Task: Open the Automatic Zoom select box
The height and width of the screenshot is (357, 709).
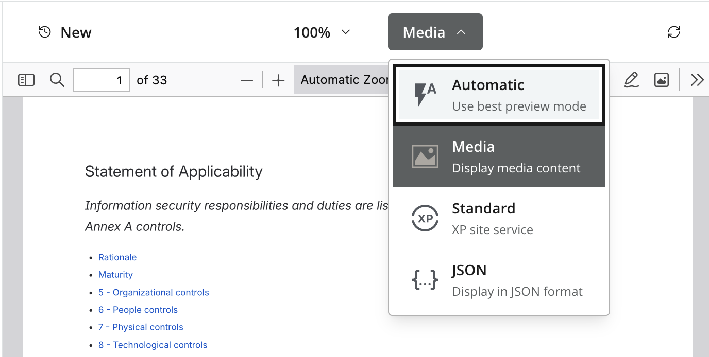Action: [342, 80]
